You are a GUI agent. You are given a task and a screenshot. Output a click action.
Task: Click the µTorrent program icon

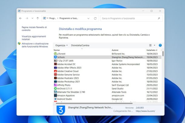tap(55, 54)
